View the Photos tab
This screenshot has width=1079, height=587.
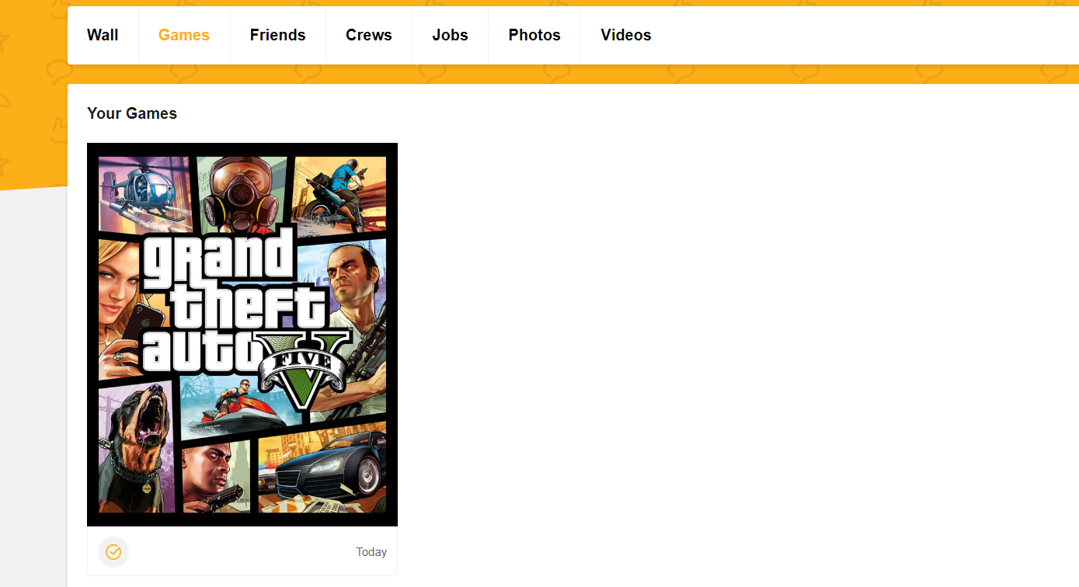click(x=534, y=35)
